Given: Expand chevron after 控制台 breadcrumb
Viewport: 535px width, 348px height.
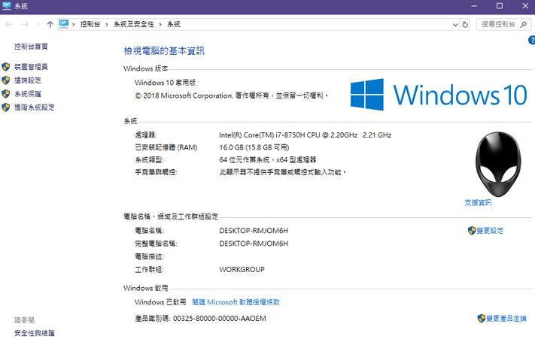Looking at the screenshot, I should click(107, 24).
